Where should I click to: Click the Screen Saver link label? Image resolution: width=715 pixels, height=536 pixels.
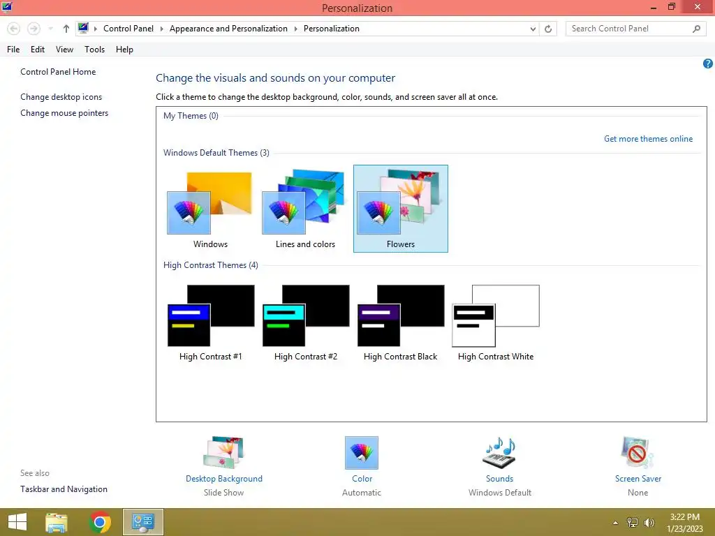tap(638, 479)
